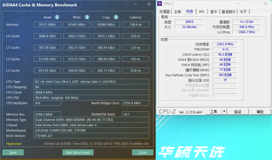The height and width of the screenshot is (160, 272).
Task: Click the Chipset field Intel Arrow Point B860
Action: [x=91, y=125]
